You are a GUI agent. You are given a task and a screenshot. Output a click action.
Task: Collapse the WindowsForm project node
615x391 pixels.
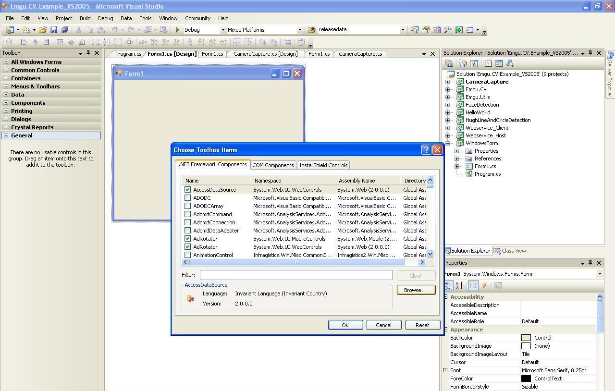pos(448,143)
